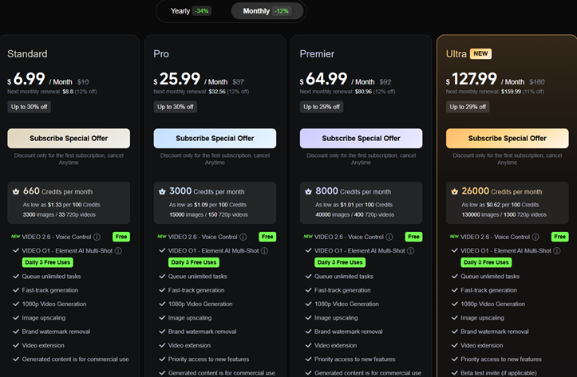Subscribe to the Premier plan special offer
577x377 pixels.
pos(362,138)
